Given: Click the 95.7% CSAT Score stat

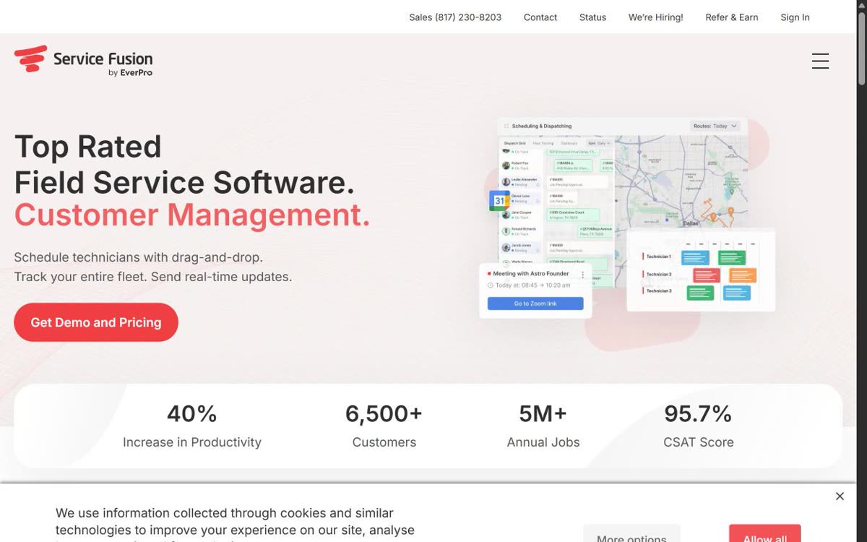Looking at the screenshot, I should tap(698, 426).
